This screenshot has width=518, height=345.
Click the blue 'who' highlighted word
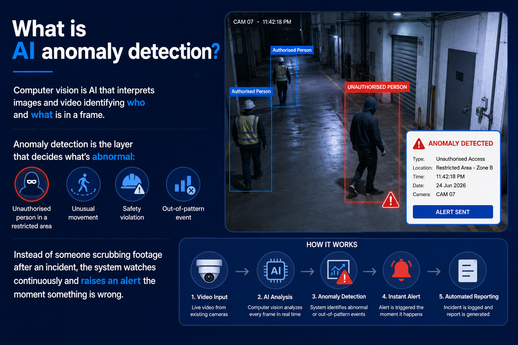[x=136, y=102]
